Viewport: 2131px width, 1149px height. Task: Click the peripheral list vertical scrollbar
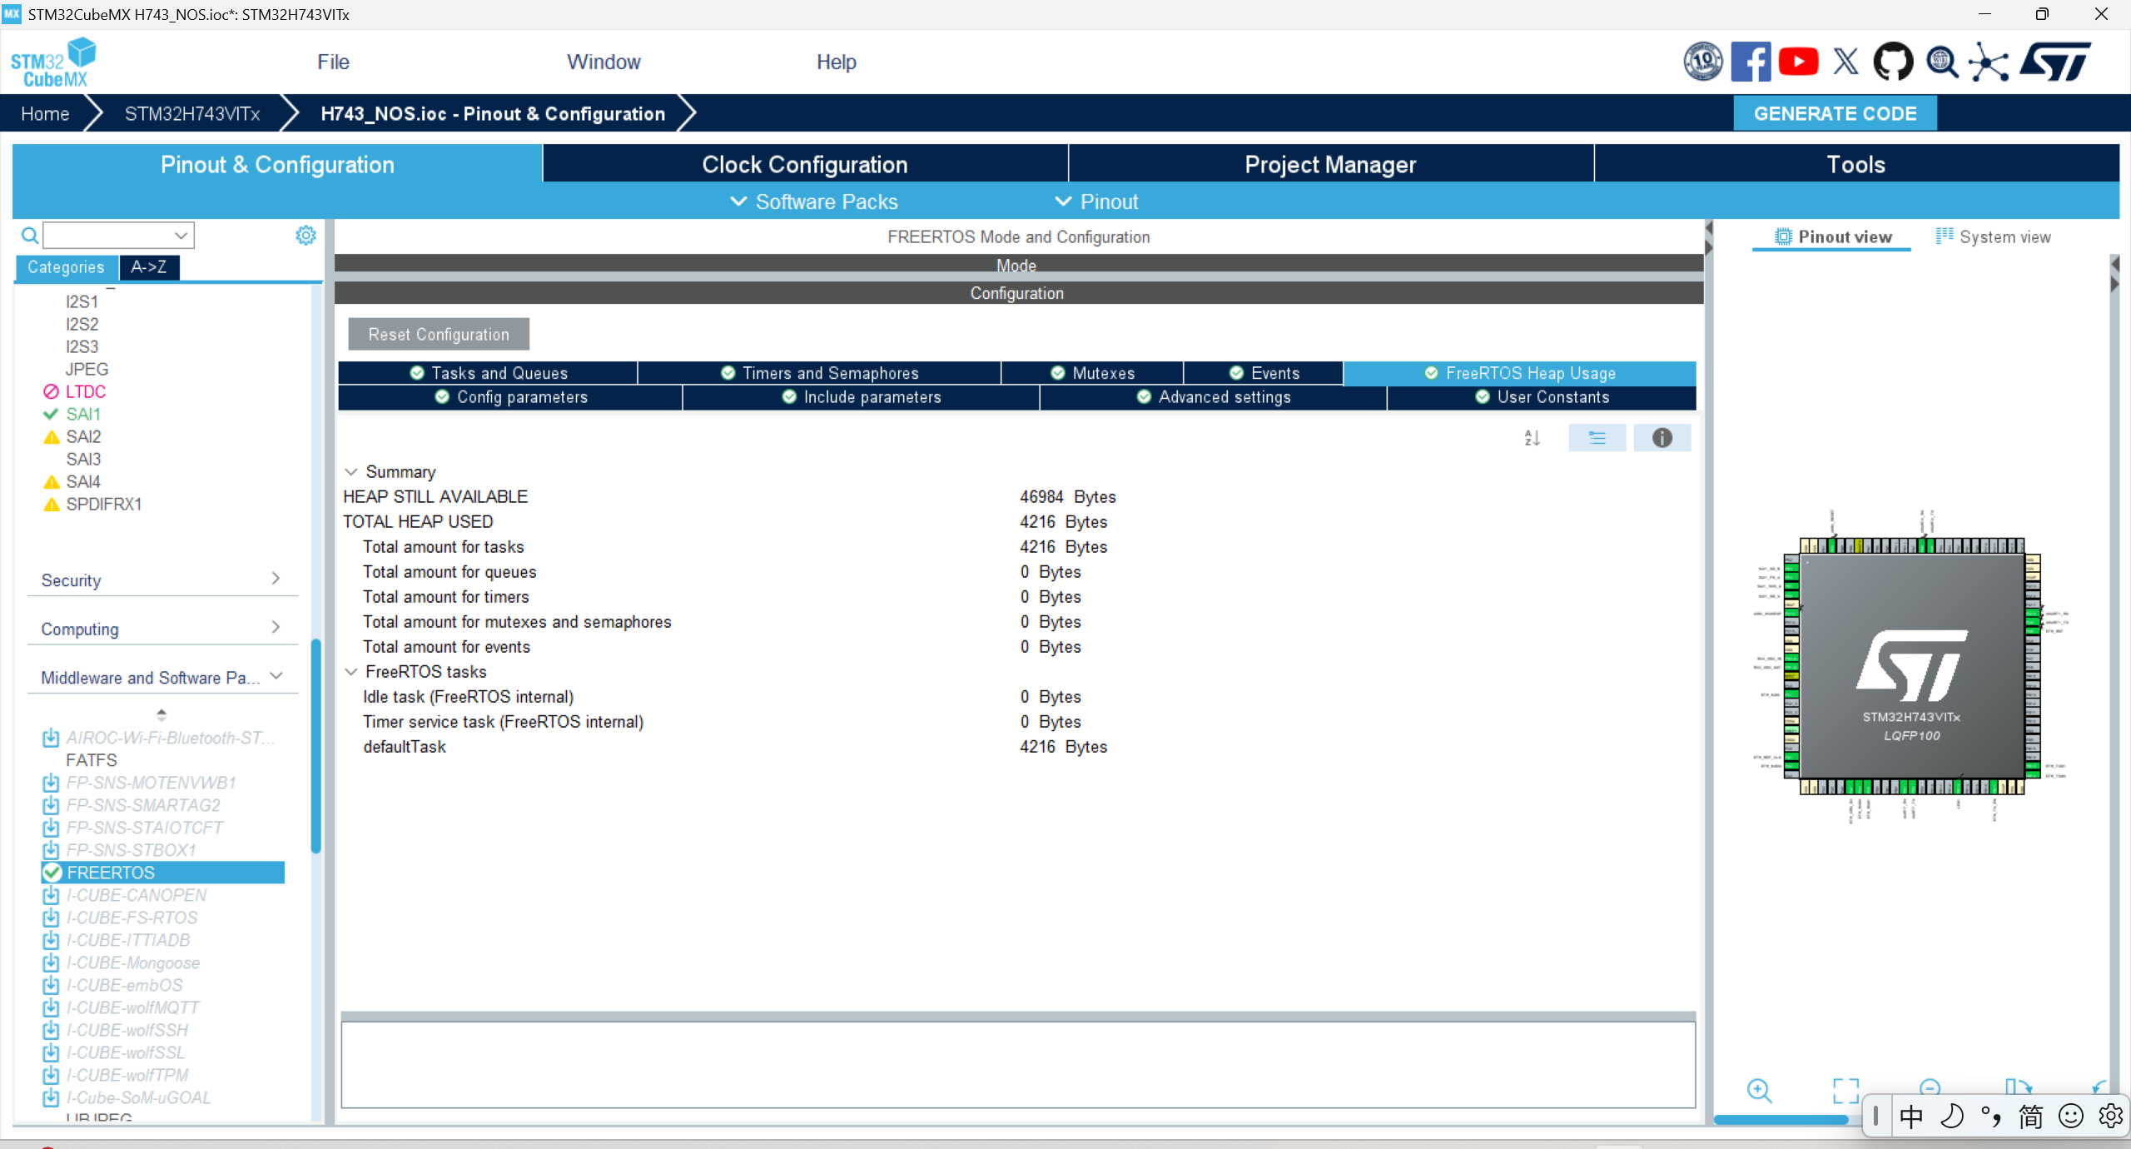pyautogui.click(x=315, y=746)
